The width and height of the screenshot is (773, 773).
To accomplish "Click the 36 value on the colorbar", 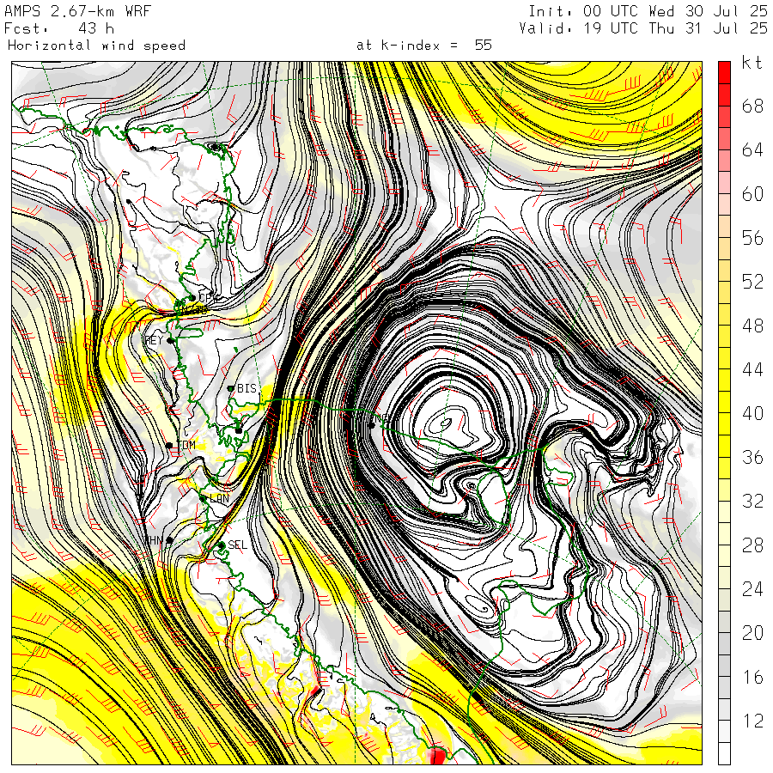I will pyautogui.click(x=752, y=458).
